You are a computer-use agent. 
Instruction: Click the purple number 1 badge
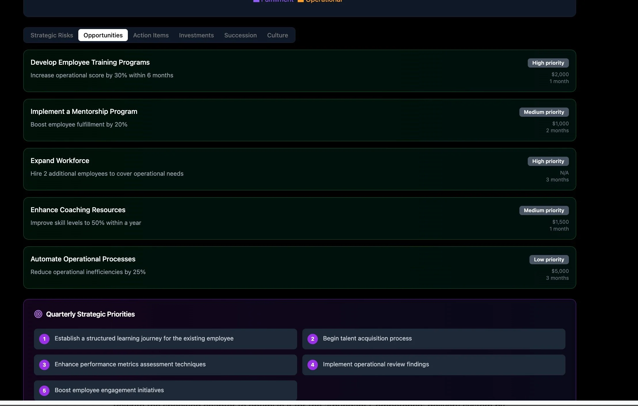pyautogui.click(x=44, y=339)
